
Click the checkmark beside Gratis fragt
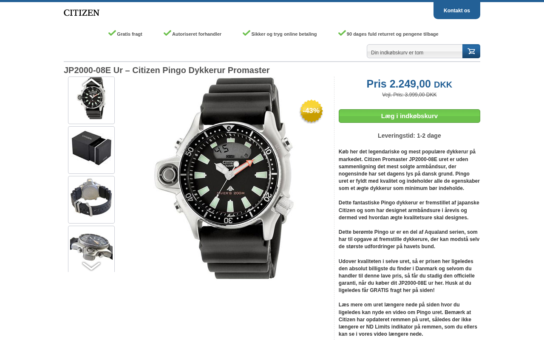(x=112, y=33)
